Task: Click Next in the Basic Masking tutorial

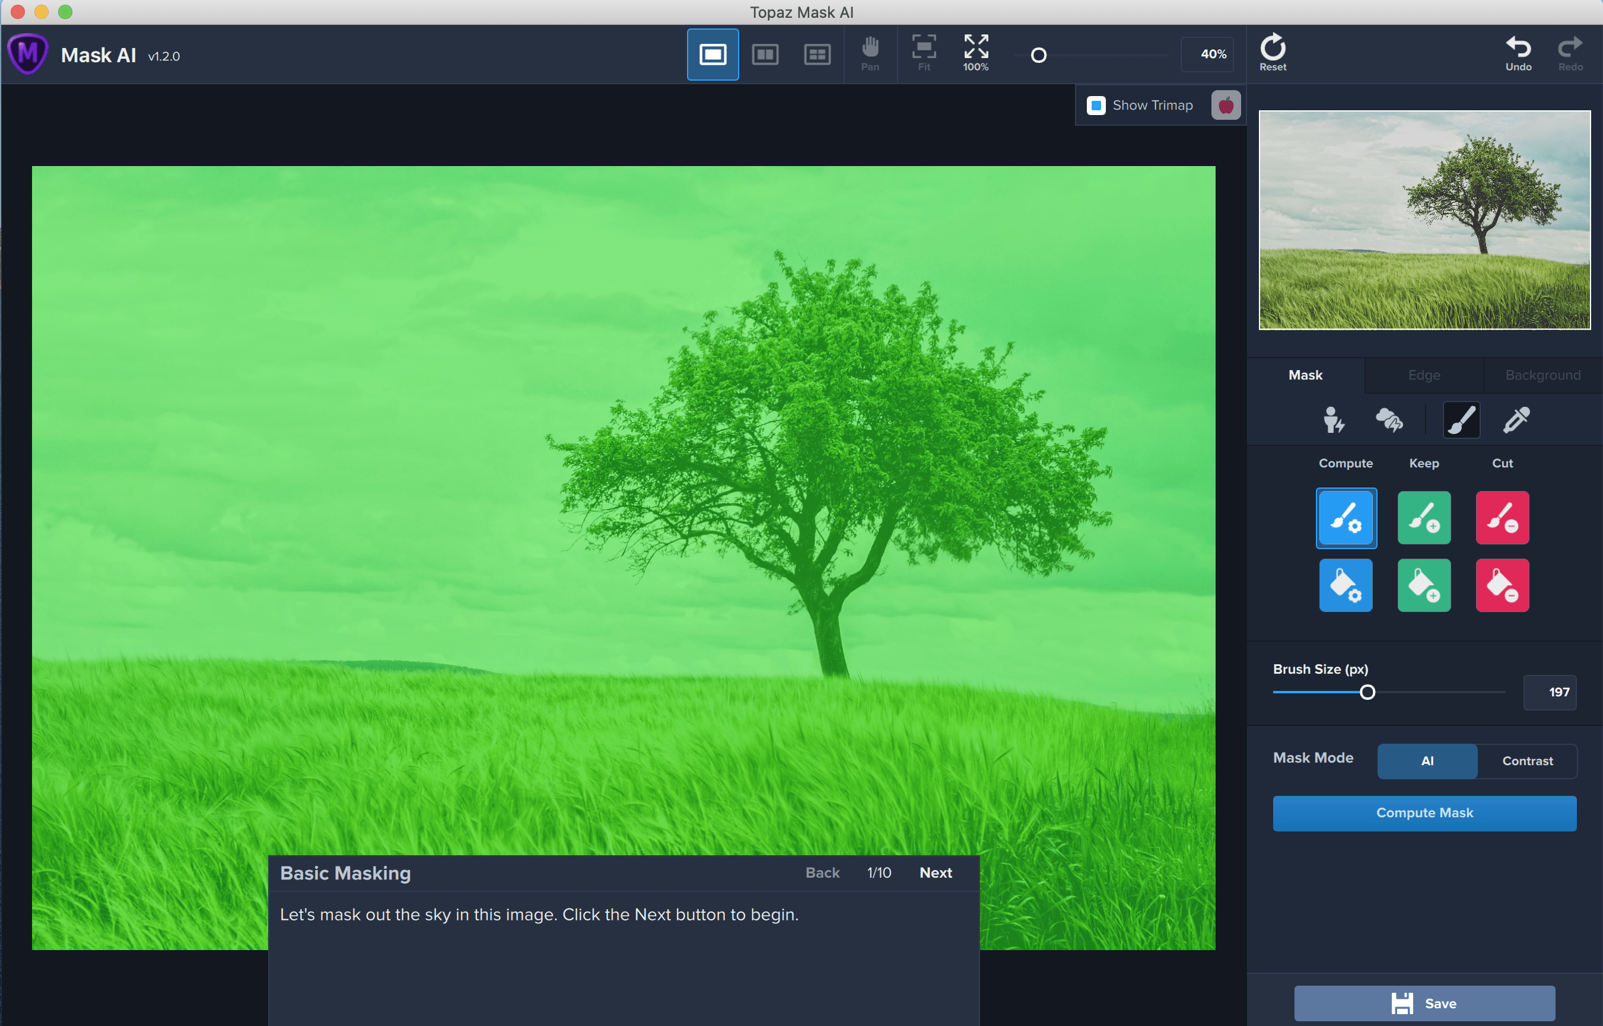Action: (935, 873)
